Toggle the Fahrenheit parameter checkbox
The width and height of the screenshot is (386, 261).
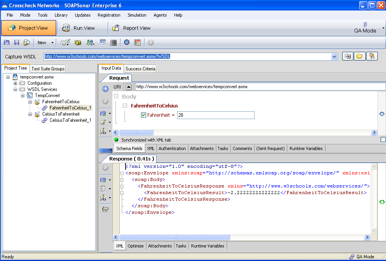click(x=143, y=115)
